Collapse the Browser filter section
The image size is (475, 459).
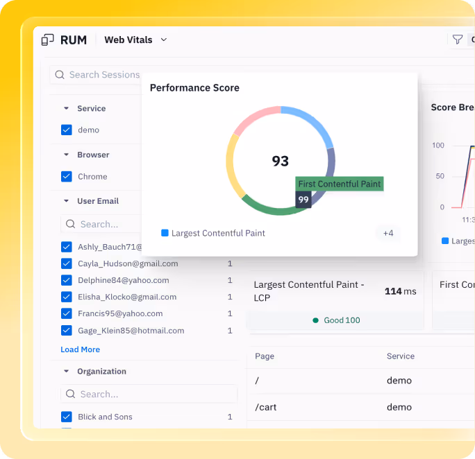click(x=67, y=155)
